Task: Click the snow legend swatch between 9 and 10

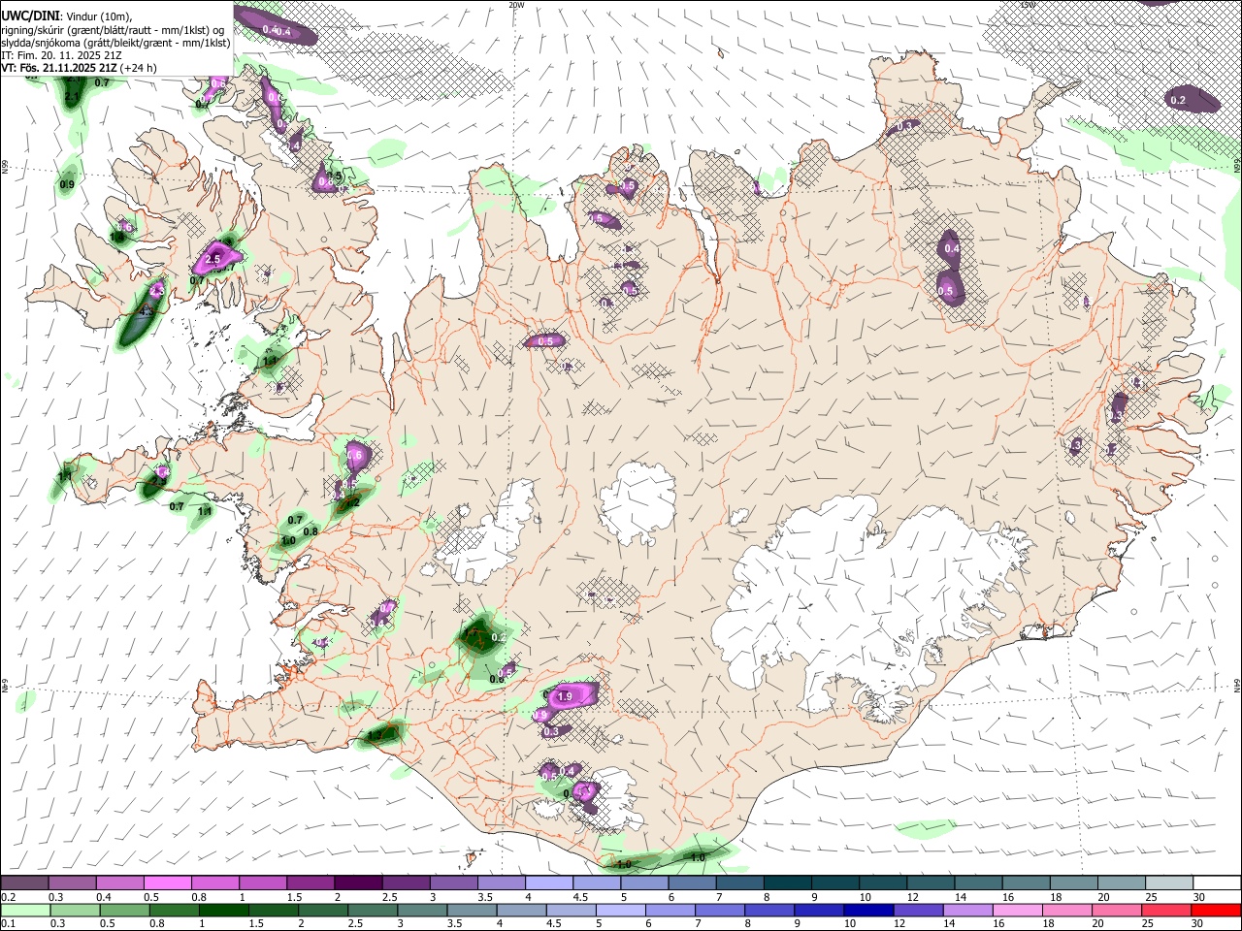Action: 833,883
